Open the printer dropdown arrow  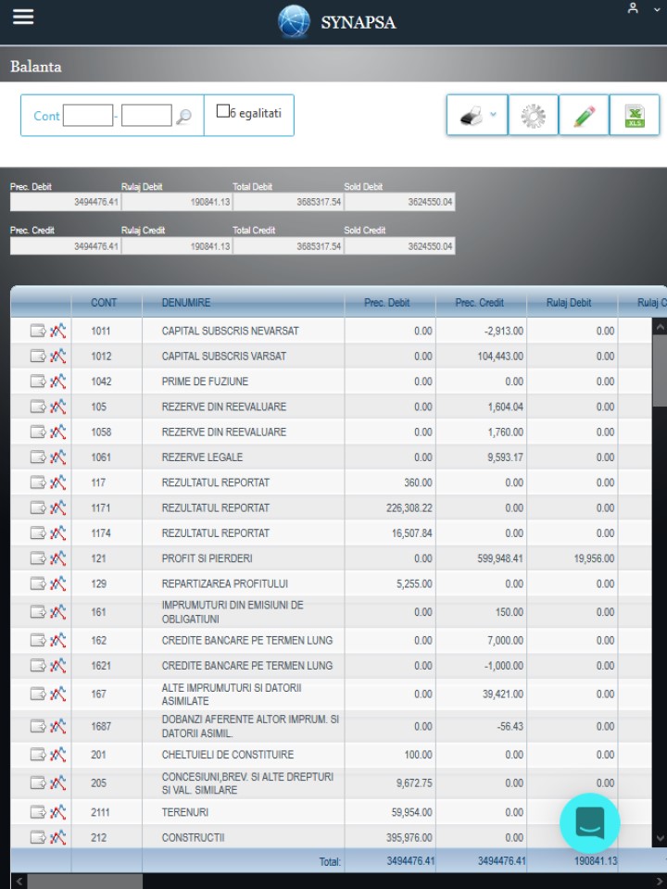point(494,114)
